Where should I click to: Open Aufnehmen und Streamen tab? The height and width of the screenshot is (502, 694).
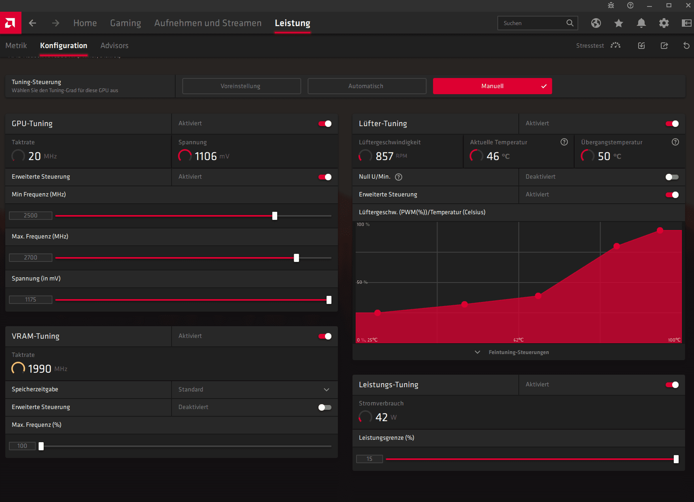click(x=208, y=23)
